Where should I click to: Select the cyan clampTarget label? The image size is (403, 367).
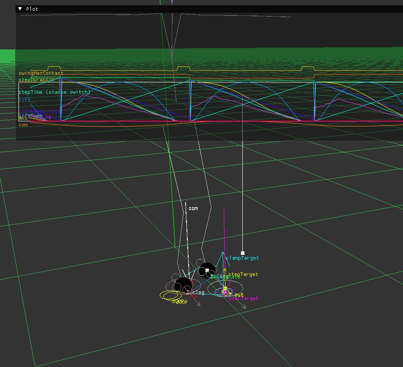click(243, 258)
